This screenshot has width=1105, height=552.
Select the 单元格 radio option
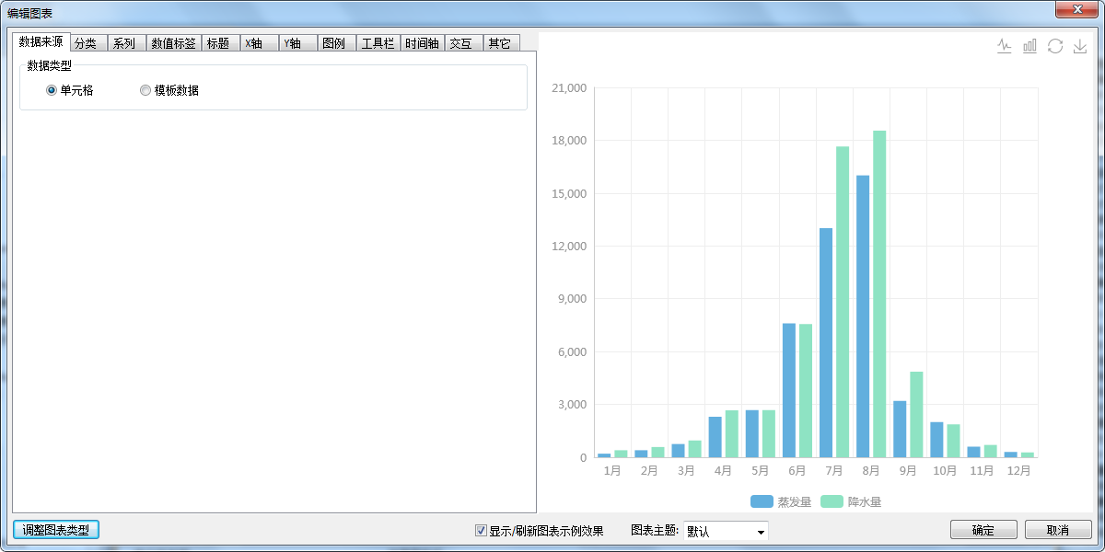pos(52,90)
